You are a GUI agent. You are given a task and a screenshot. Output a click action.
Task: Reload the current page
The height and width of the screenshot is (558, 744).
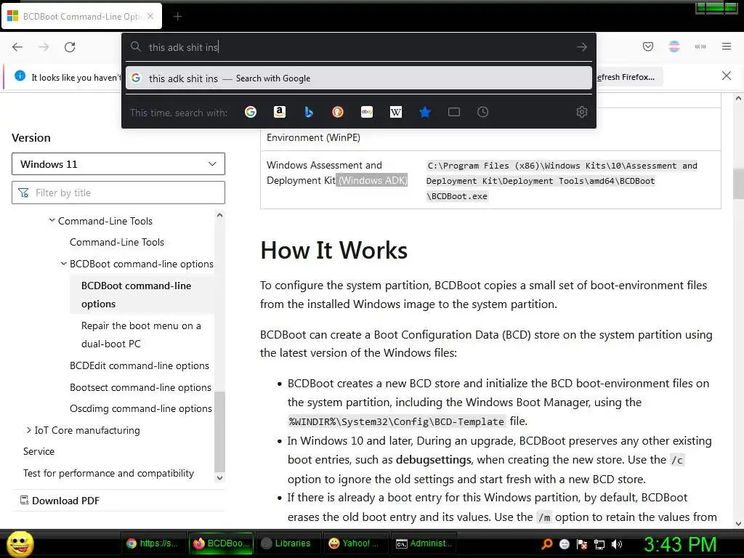pyautogui.click(x=70, y=47)
